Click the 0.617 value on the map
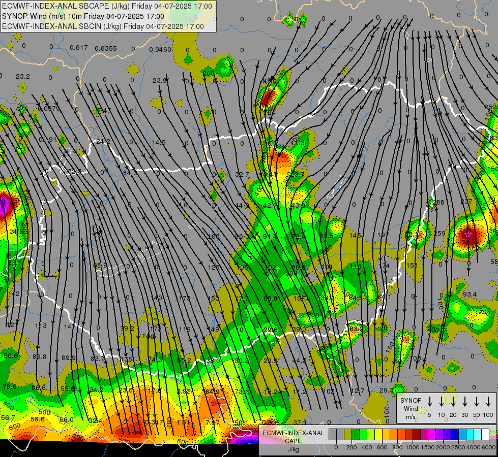Image resolution: width=498 pixels, height=457 pixels. pos(79,48)
